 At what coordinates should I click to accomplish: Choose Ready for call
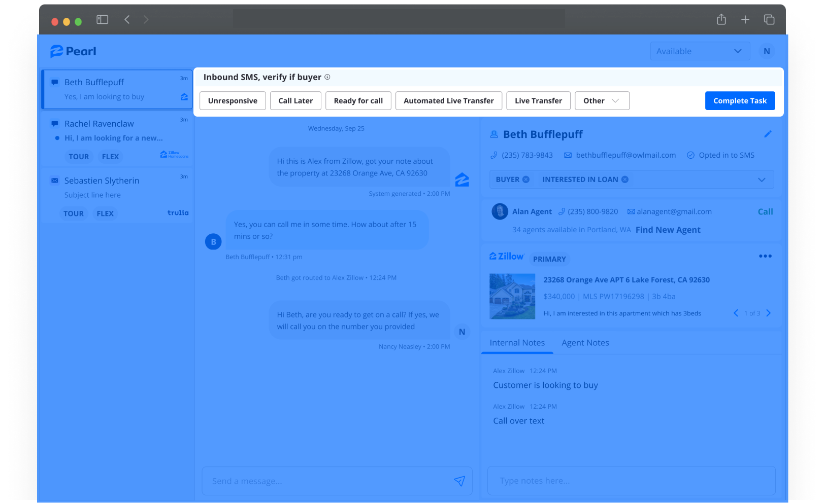coord(358,101)
